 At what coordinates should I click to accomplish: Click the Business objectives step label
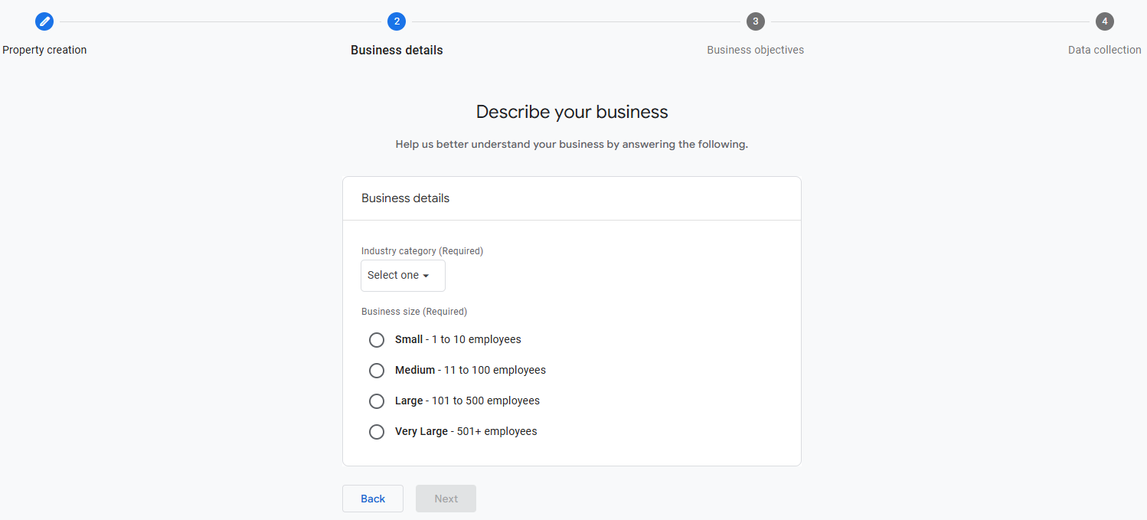(756, 50)
